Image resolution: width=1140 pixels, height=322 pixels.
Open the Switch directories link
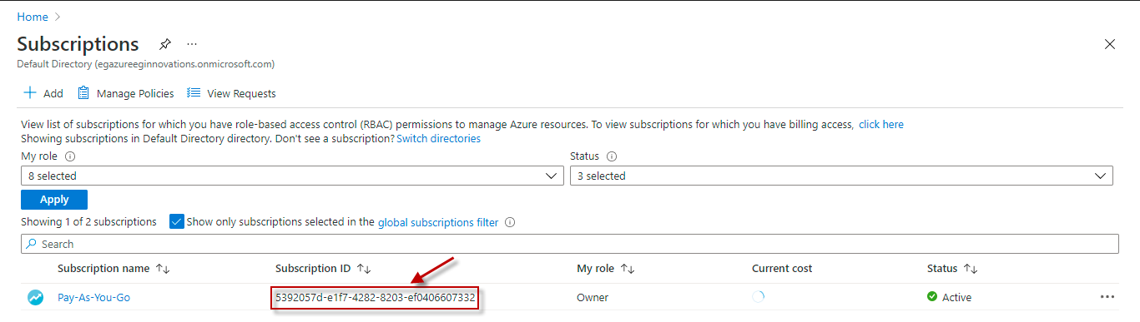coord(438,138)
